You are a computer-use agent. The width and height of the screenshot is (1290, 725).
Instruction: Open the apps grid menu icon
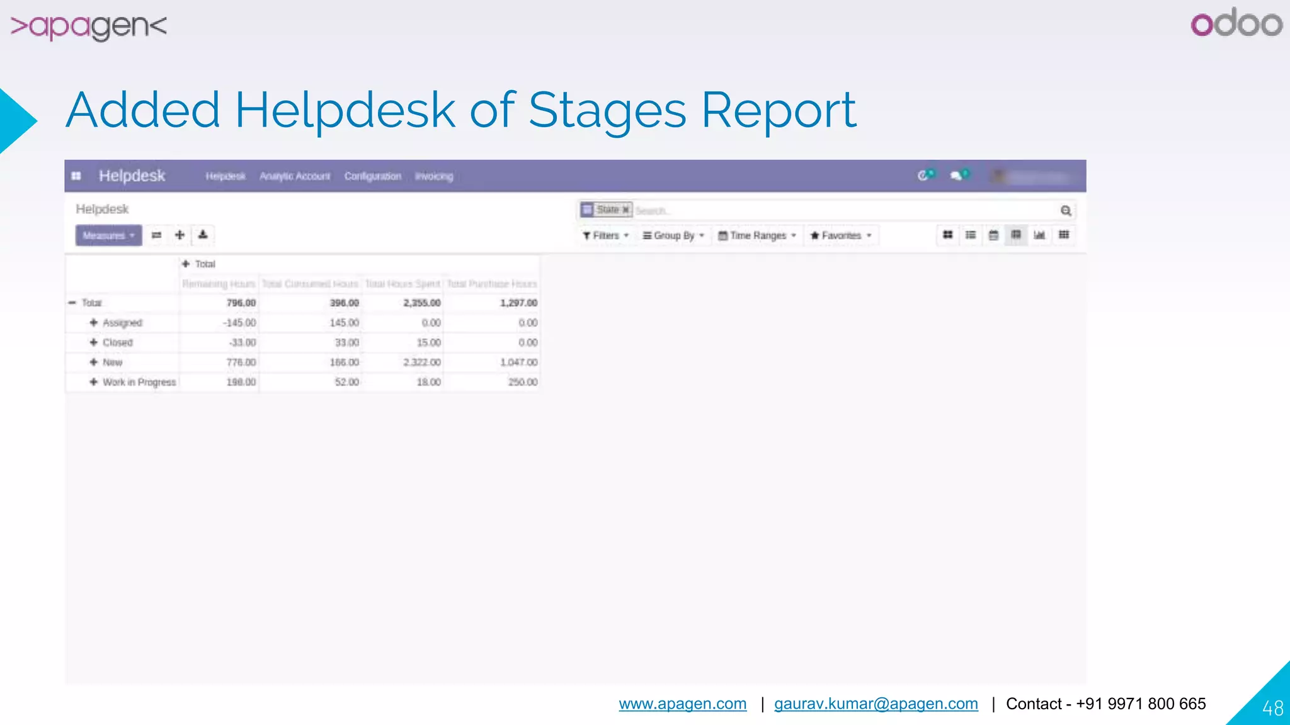click(x=76, y=176)
